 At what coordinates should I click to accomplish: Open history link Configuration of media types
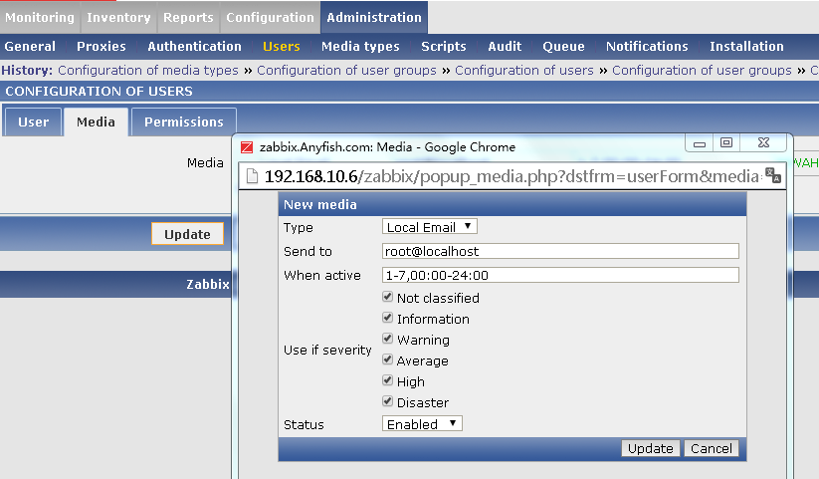click(148, 70)
